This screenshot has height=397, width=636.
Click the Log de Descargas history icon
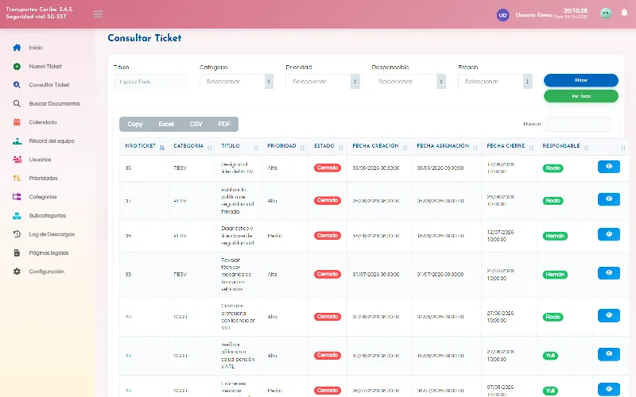17,234
